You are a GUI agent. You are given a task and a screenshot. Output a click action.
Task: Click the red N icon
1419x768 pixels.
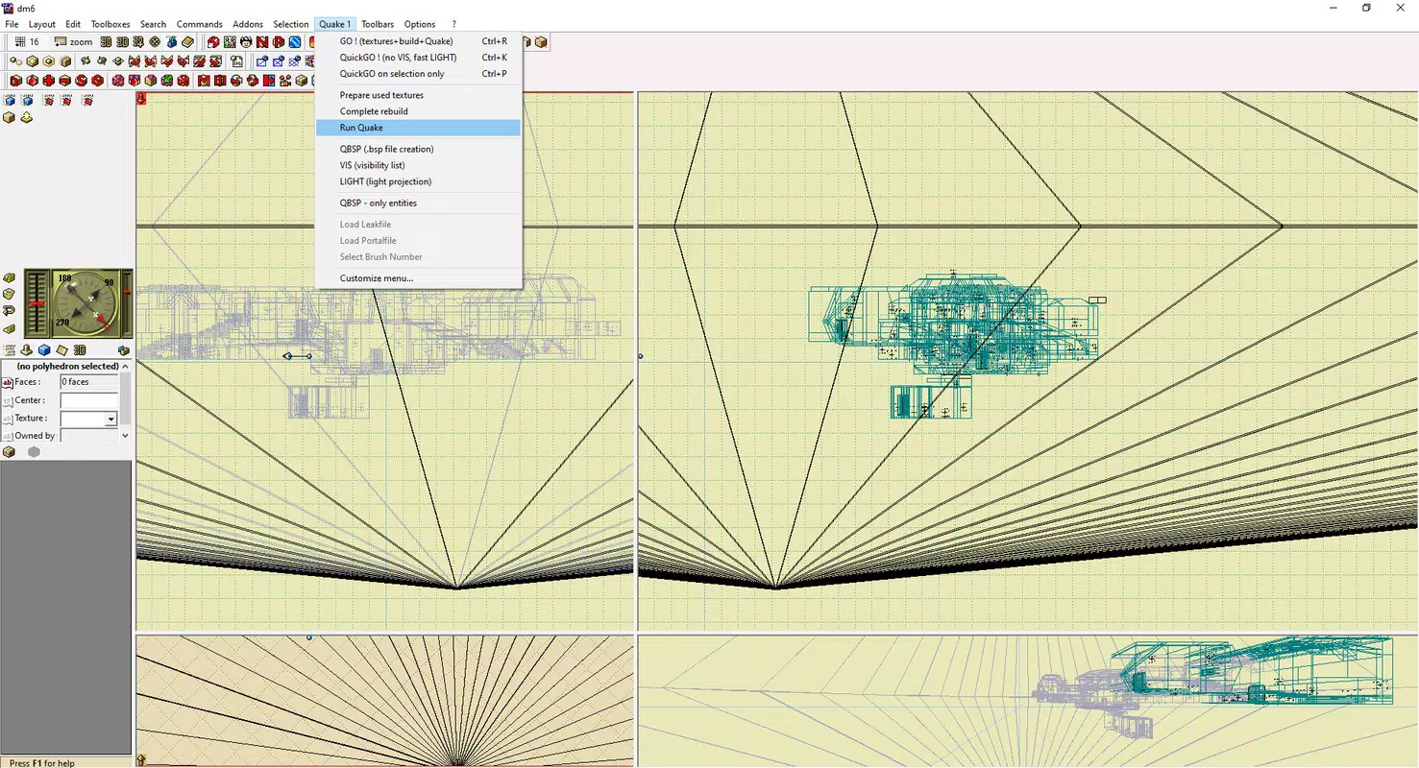[x=262, y=41]
